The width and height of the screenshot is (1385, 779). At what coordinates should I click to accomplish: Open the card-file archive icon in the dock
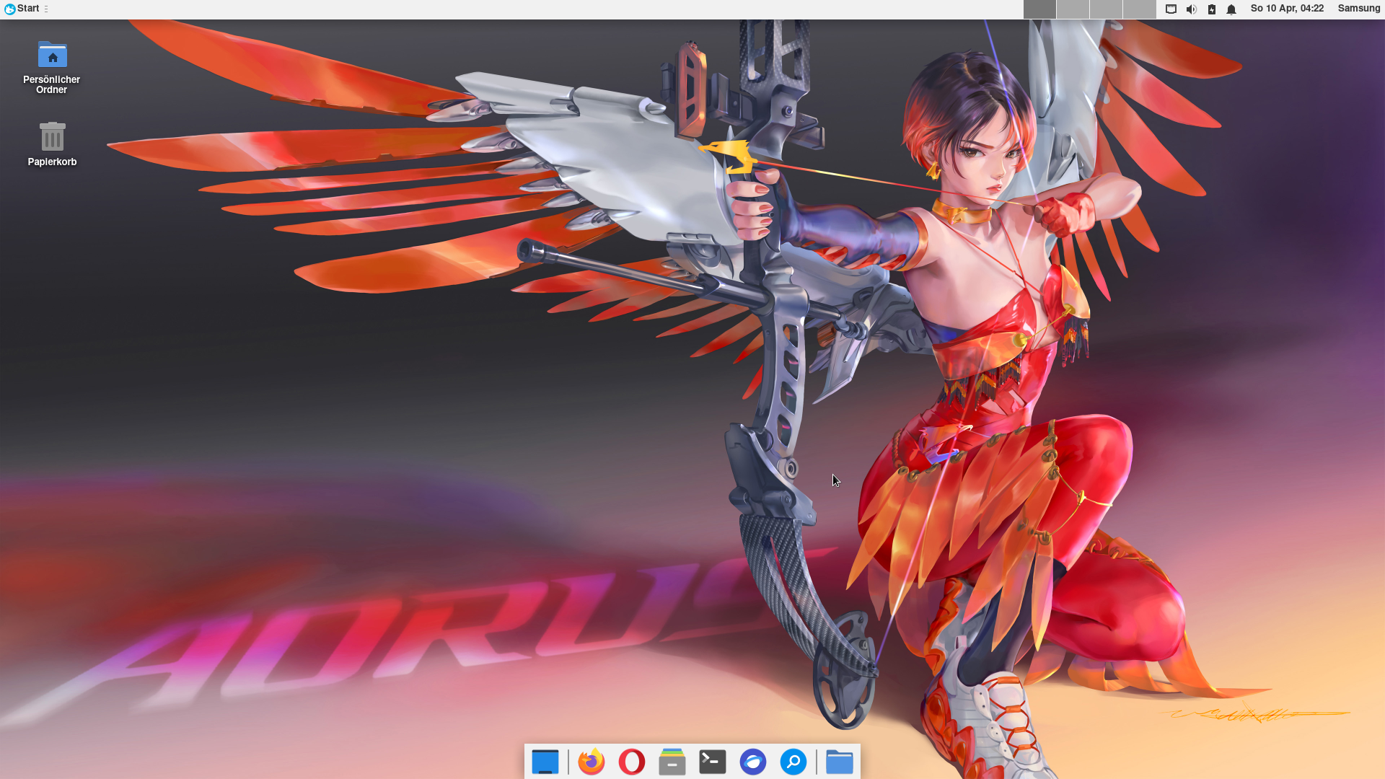click(672, 762)
